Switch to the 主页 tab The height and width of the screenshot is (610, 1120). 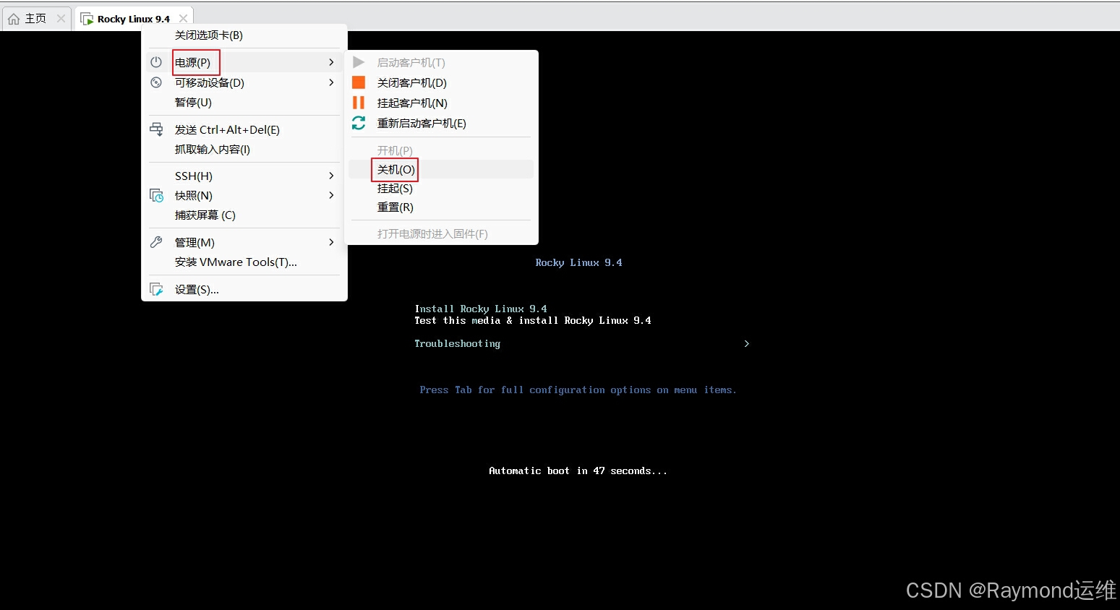click(36, 19)
